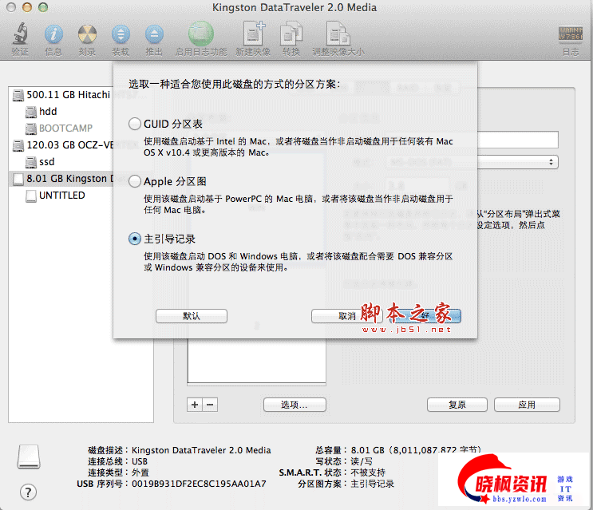The width and height of the screenshot is (593, 510).
Task: Choose the Apple 分区图 radio option
Action: [134, 181]
